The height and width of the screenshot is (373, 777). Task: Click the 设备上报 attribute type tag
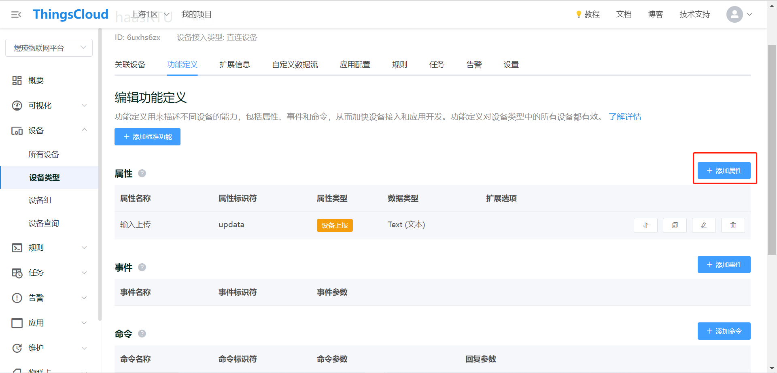click(x=335, y=225)
